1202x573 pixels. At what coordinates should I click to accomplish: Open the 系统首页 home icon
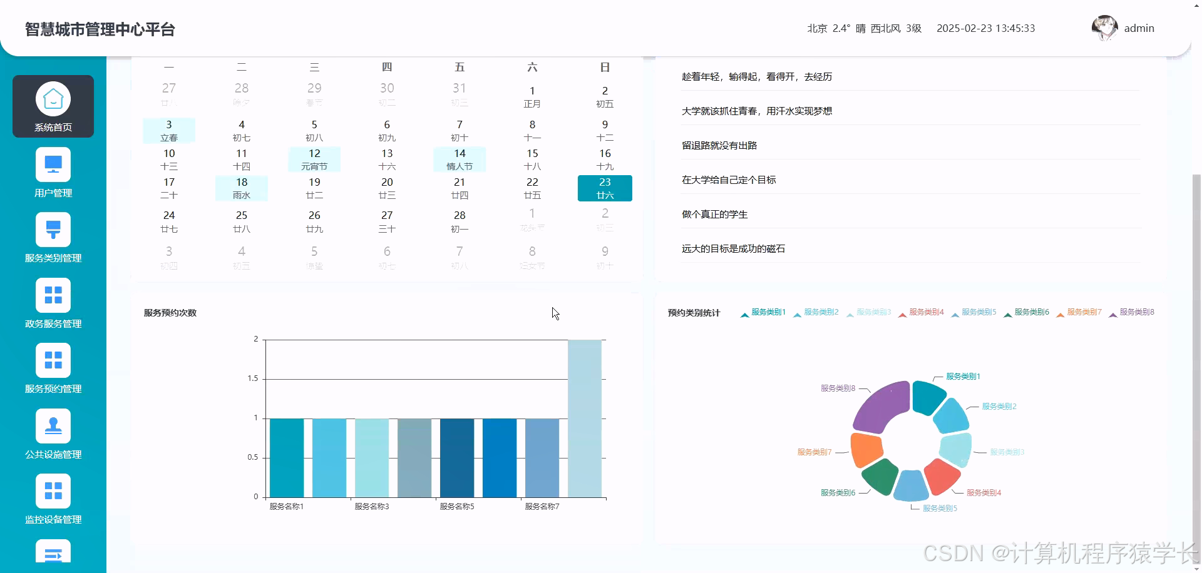tap(53, 99)
